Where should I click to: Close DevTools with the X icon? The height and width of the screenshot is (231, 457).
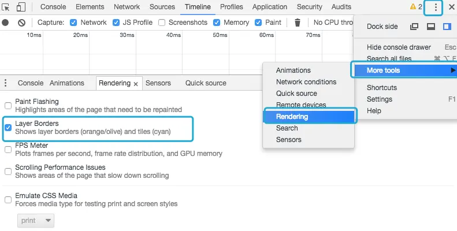(451, 7)
